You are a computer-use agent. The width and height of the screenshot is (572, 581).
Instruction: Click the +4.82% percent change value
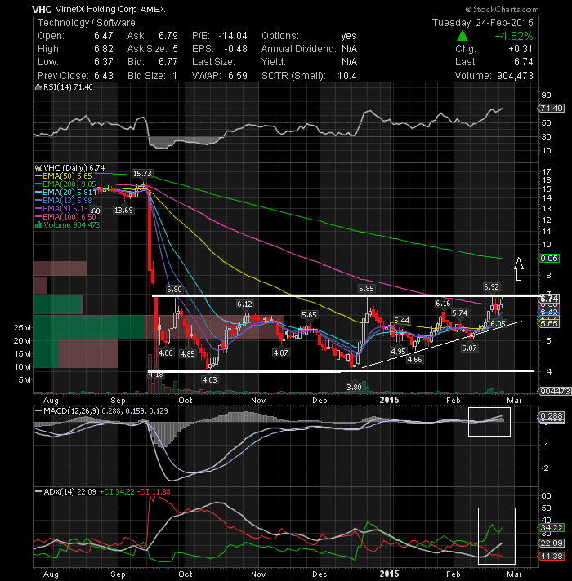(x=514, y=36)
